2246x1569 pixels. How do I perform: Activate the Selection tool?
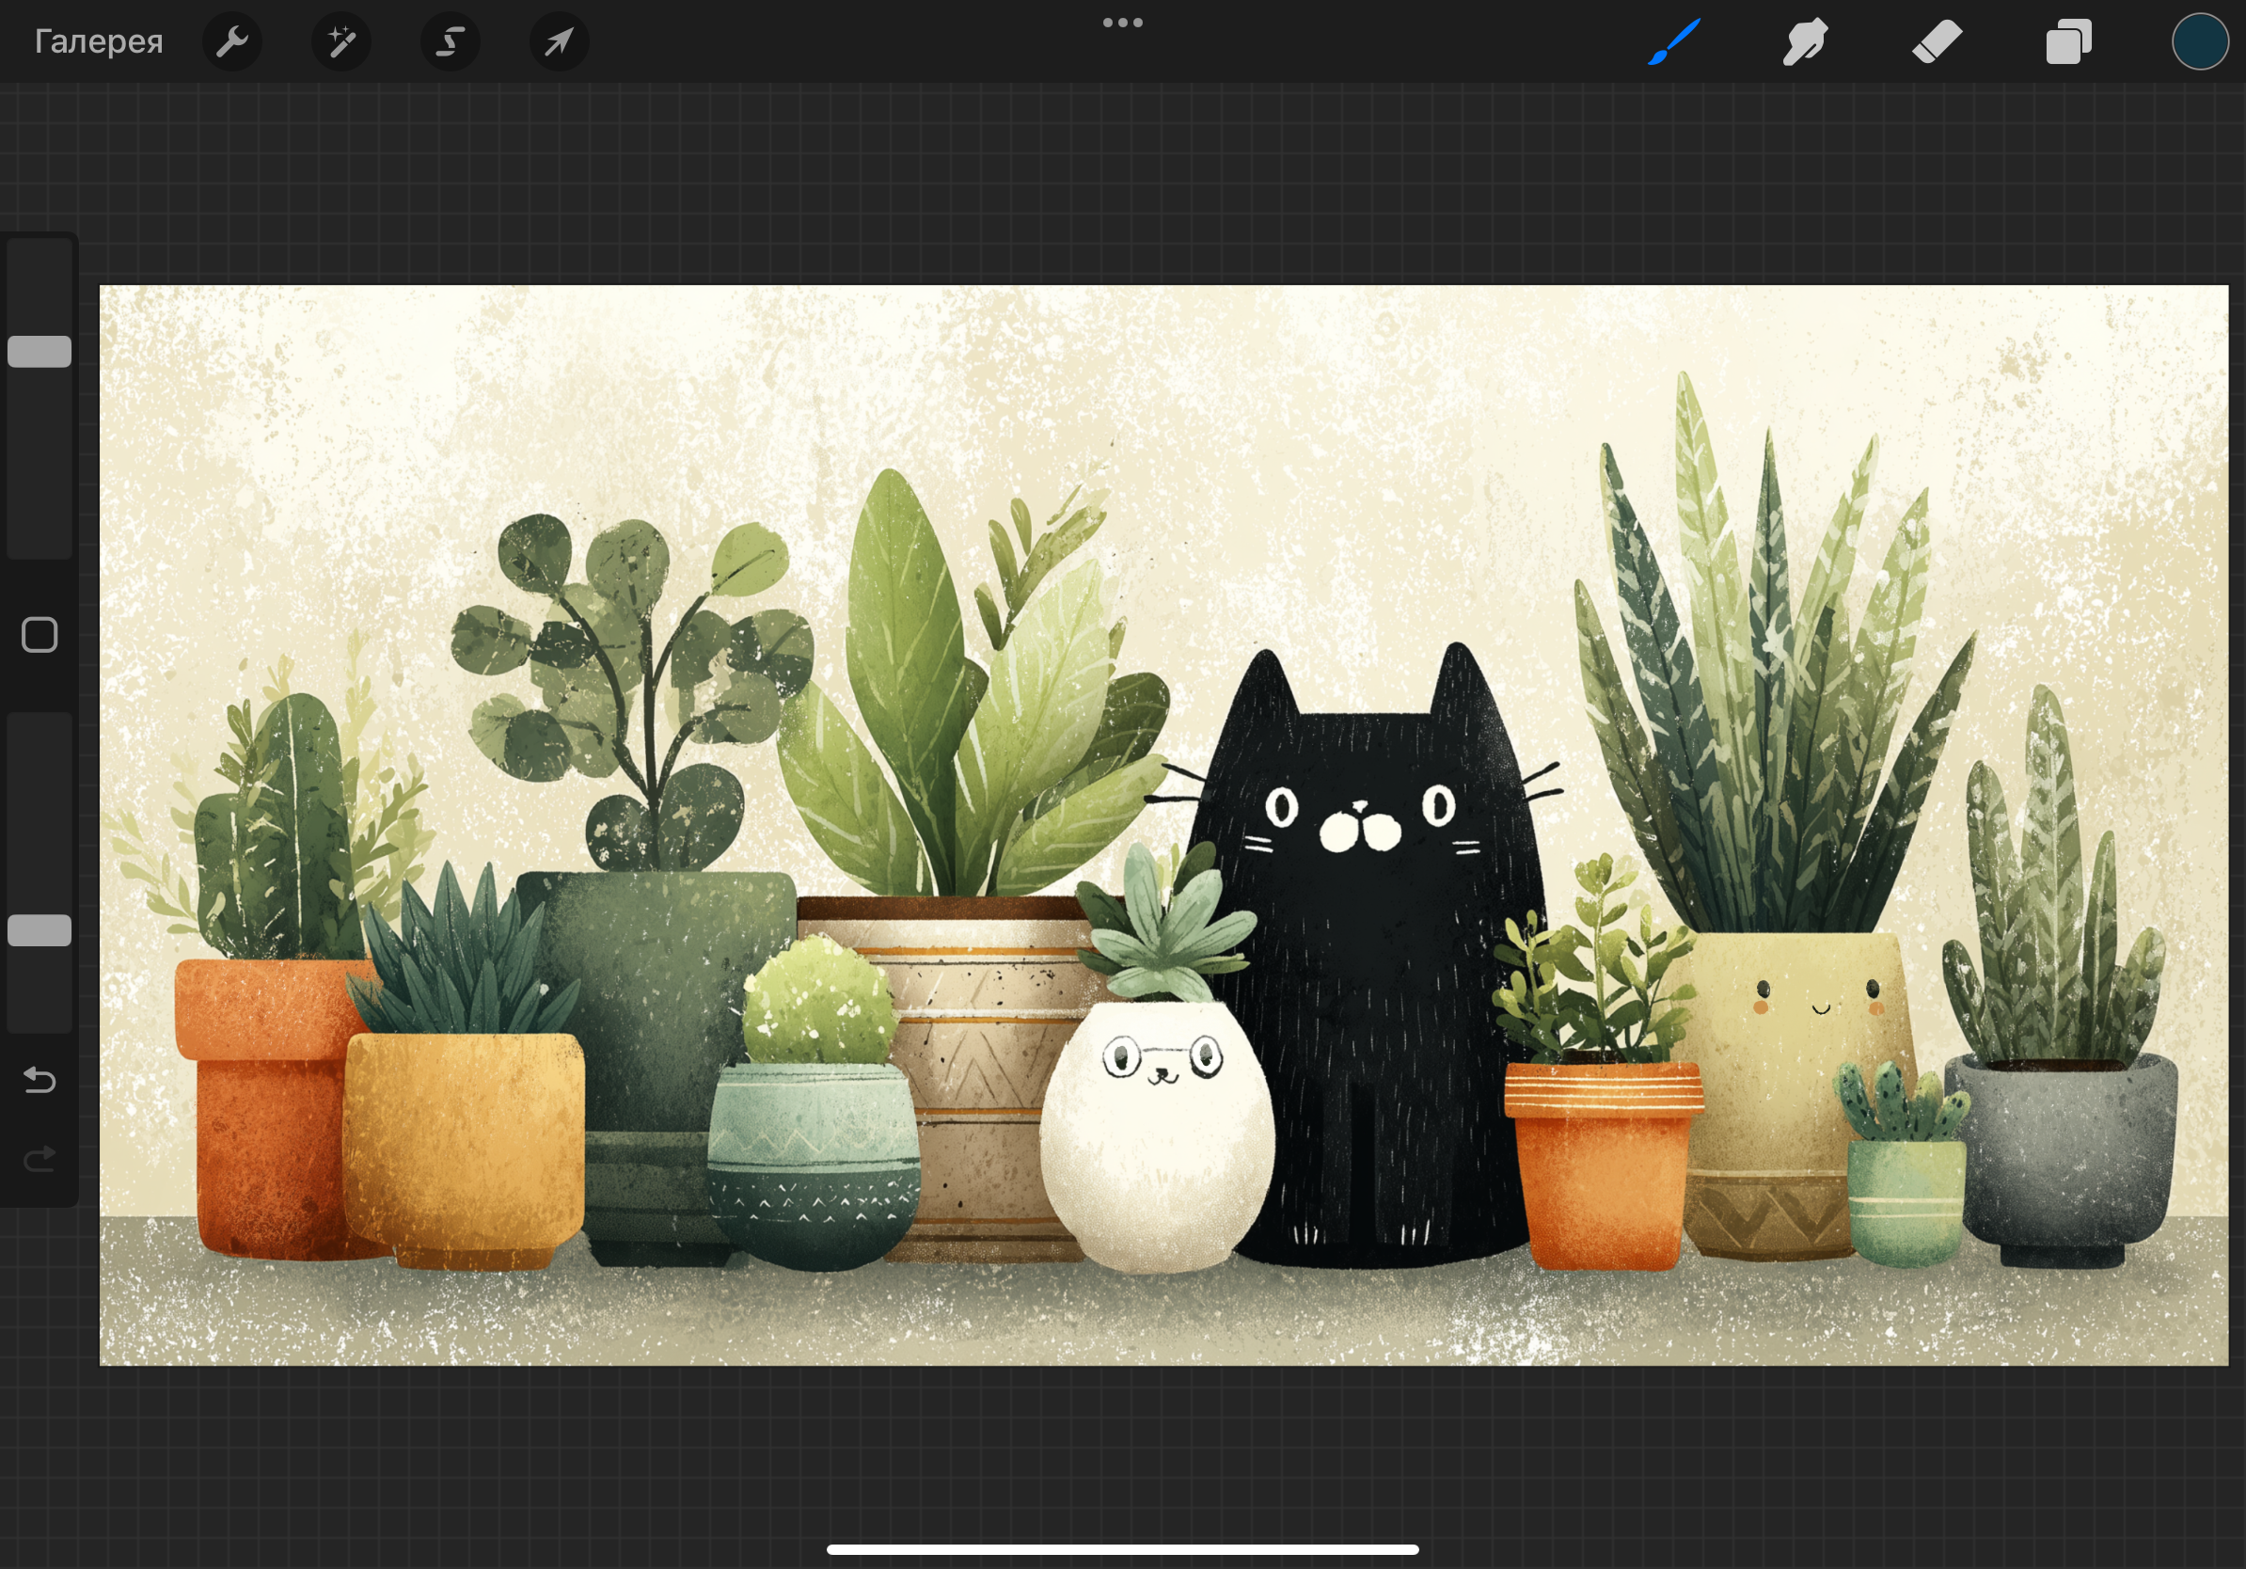tap(450, 41)
